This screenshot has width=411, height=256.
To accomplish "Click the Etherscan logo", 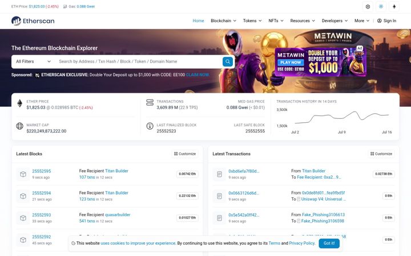I will pos(33,21).
